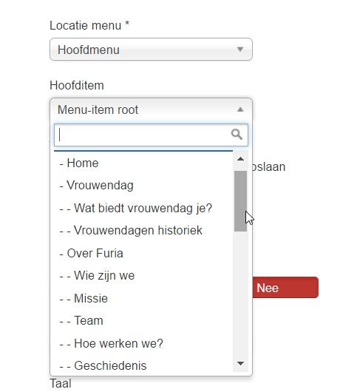
Task: Select the Missie option
Action: point(143,298)
